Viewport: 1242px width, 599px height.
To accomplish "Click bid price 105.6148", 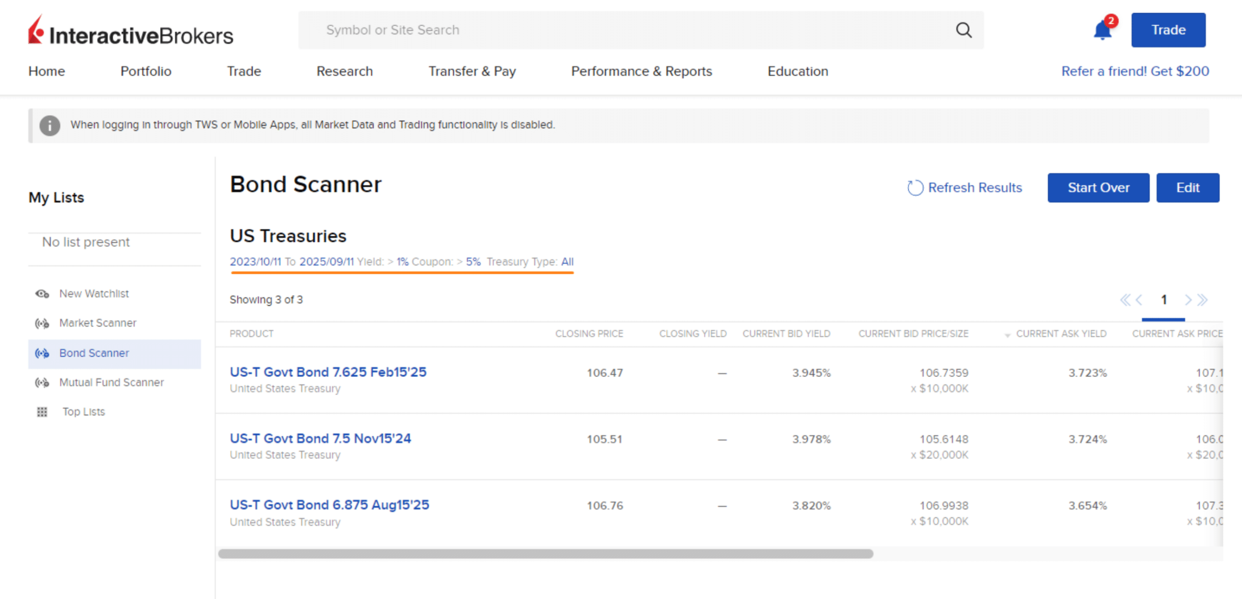I will (x=944, y=440).
